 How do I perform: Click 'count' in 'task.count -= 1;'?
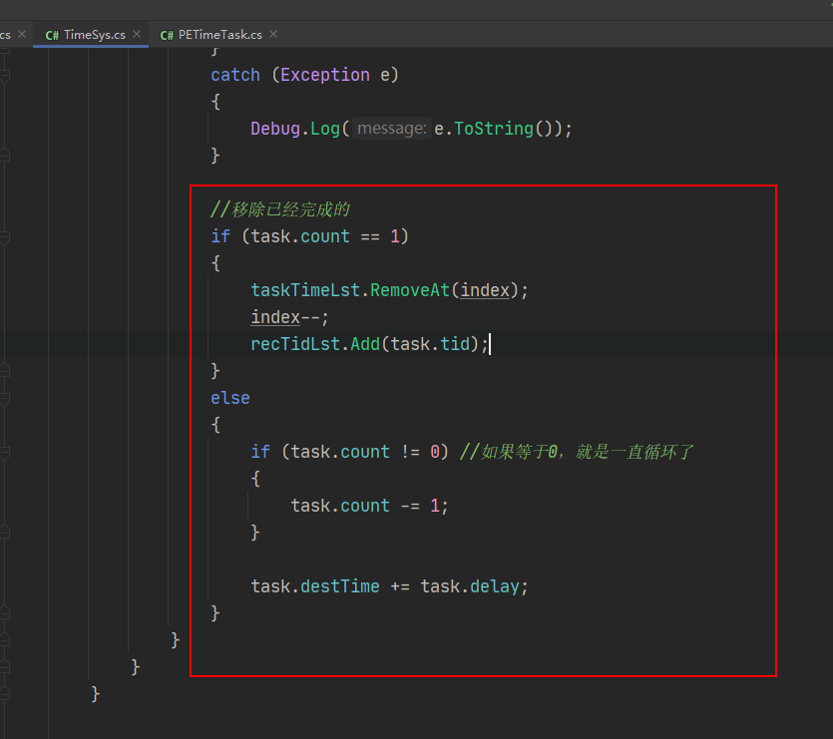365,506
